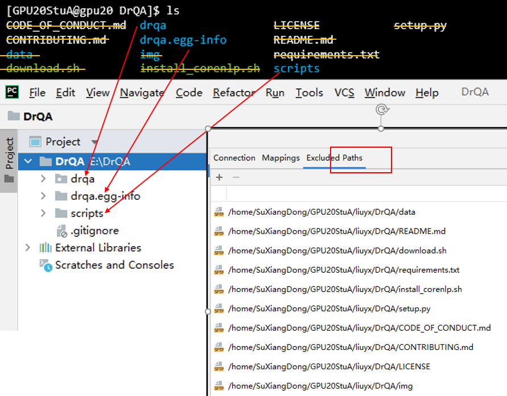Switch to the Mappings tab

[x=281, y=158]
